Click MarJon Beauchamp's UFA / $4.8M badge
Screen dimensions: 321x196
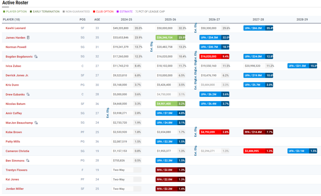(170, 123)
